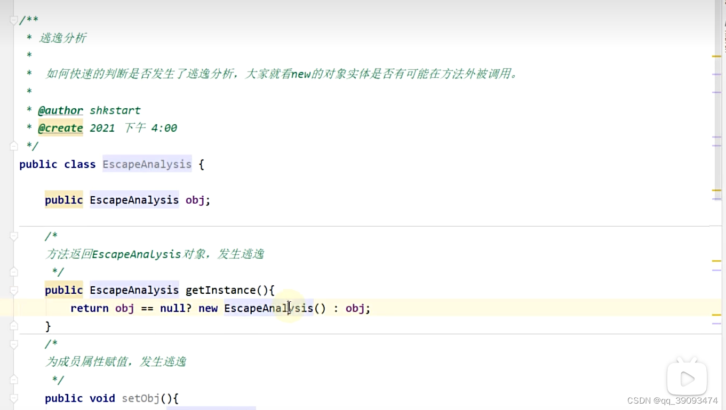Screen dimensions: 726x410
Task: Click "class" keyword in declaration
Action: [x=80, y=164]
